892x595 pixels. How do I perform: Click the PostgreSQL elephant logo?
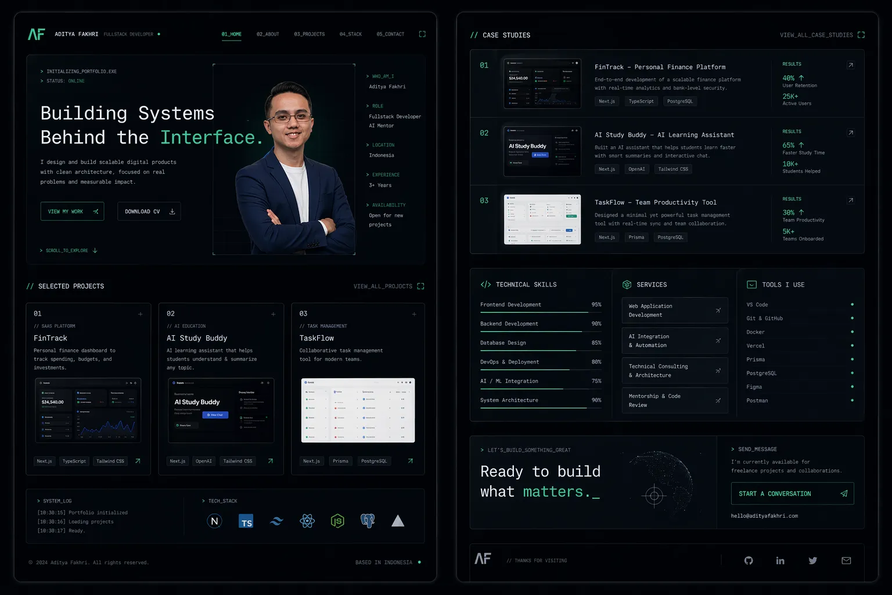click(x=368, y=521)
